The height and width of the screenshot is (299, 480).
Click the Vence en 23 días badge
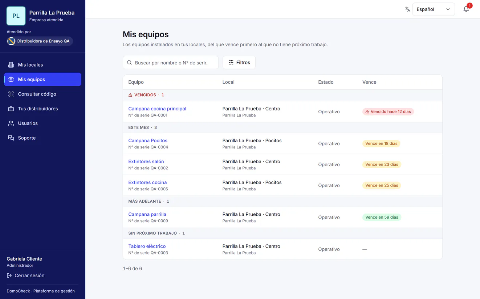click(x=382, y=165)
